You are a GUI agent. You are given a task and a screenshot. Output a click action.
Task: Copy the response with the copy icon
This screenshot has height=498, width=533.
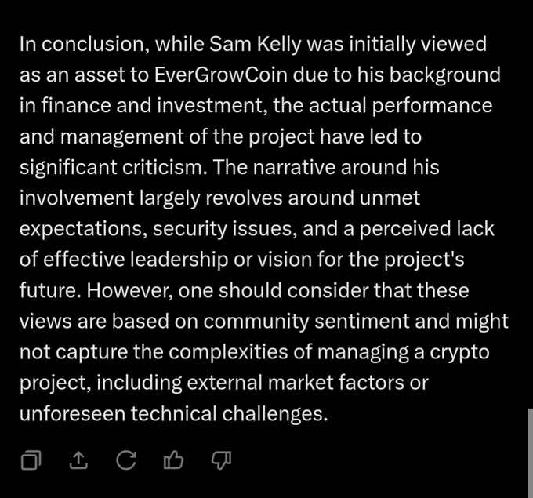31,460
